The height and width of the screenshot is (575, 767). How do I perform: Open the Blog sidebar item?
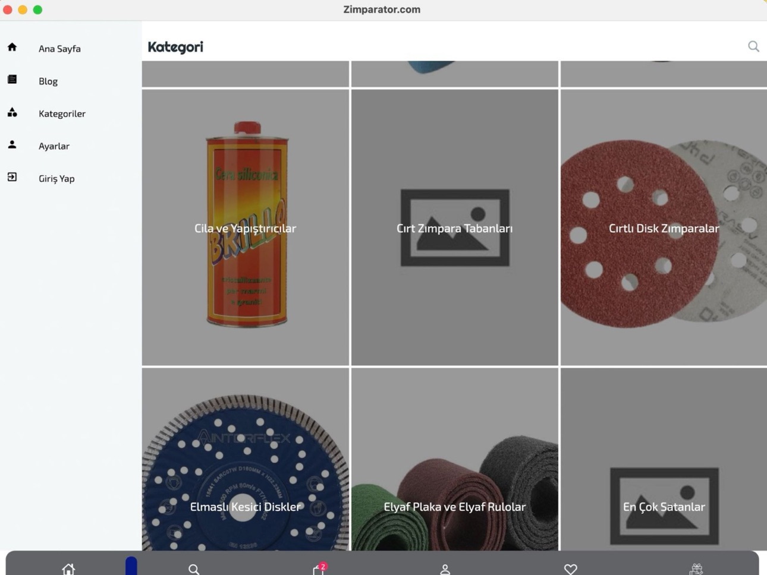[48, 81]
